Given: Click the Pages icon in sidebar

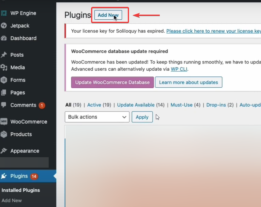Looking at the screenshot, I should coord(4,92).
